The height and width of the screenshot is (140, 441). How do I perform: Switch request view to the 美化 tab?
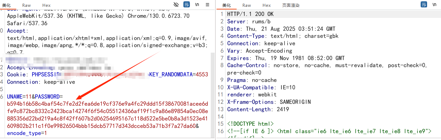6,5
